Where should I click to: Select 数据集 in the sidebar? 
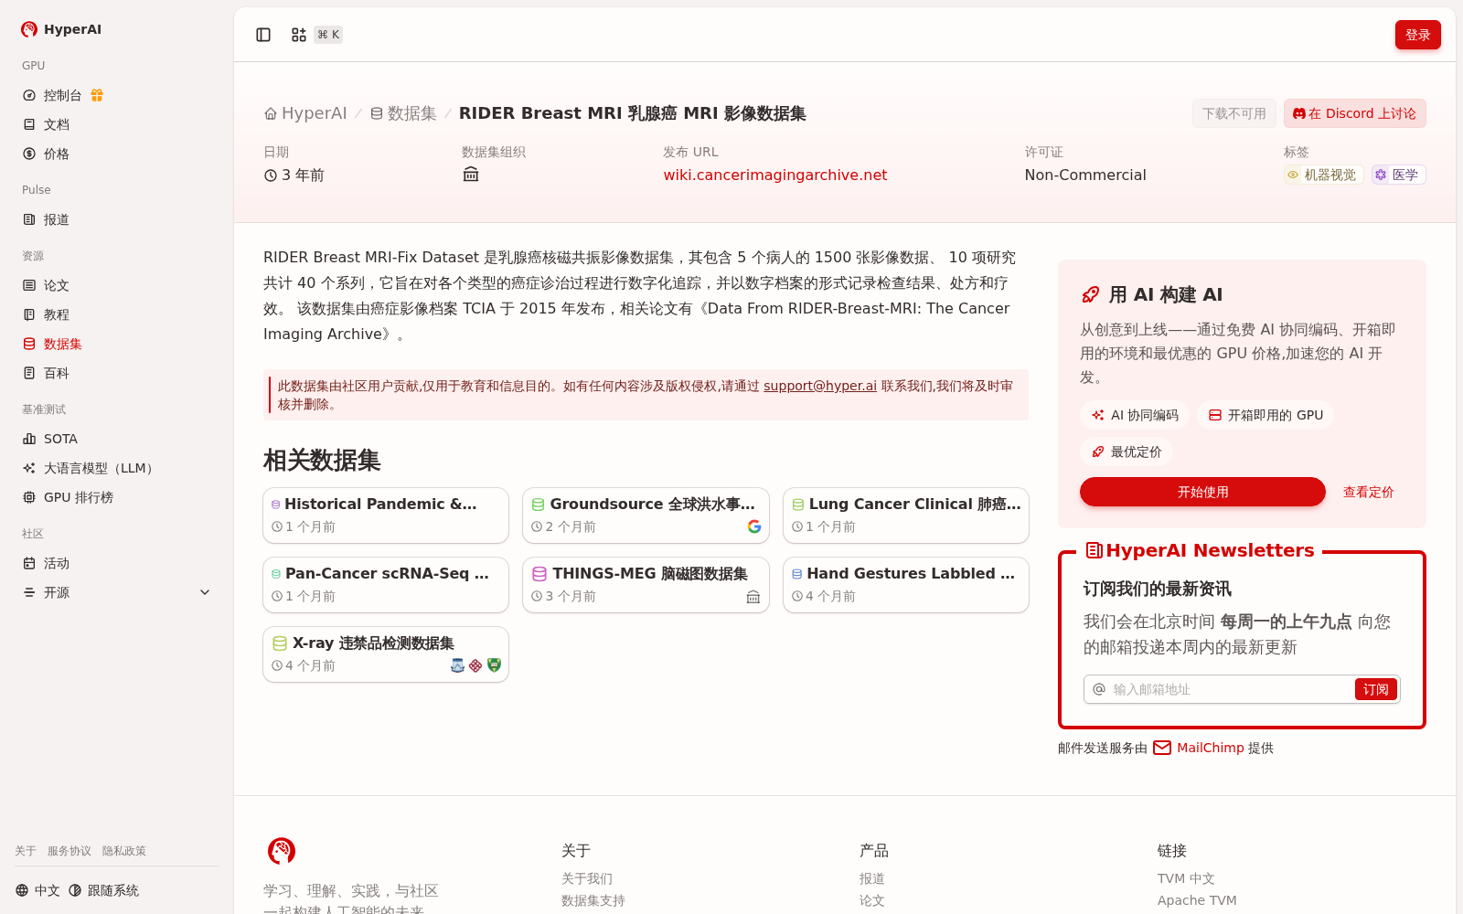117,344
